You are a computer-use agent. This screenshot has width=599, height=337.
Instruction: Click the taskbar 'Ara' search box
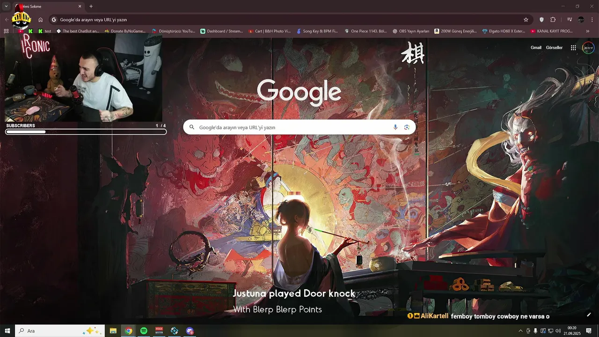pos(60,331)
